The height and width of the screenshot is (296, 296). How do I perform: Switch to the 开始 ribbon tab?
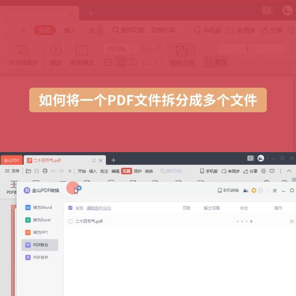click(x=82, y=171)
